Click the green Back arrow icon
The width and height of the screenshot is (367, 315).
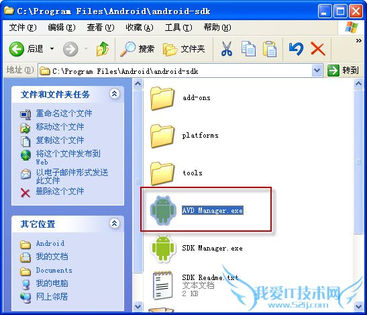(16, 49)
